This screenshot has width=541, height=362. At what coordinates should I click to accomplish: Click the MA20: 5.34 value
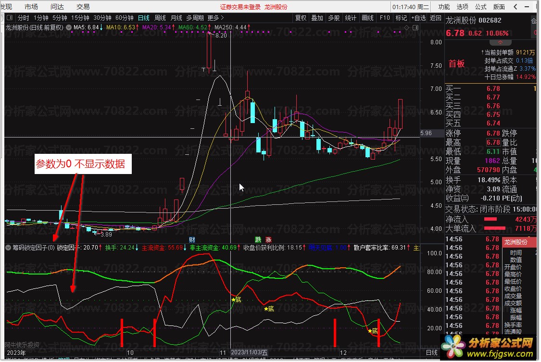point(158,27)
